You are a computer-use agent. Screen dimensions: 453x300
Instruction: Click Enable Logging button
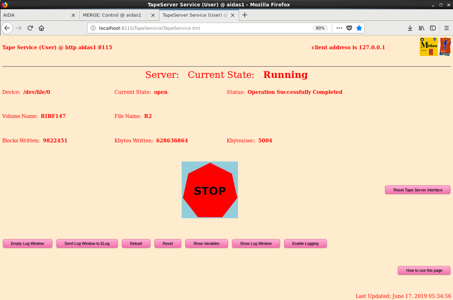pyautogui.click(x=305, y=243)
